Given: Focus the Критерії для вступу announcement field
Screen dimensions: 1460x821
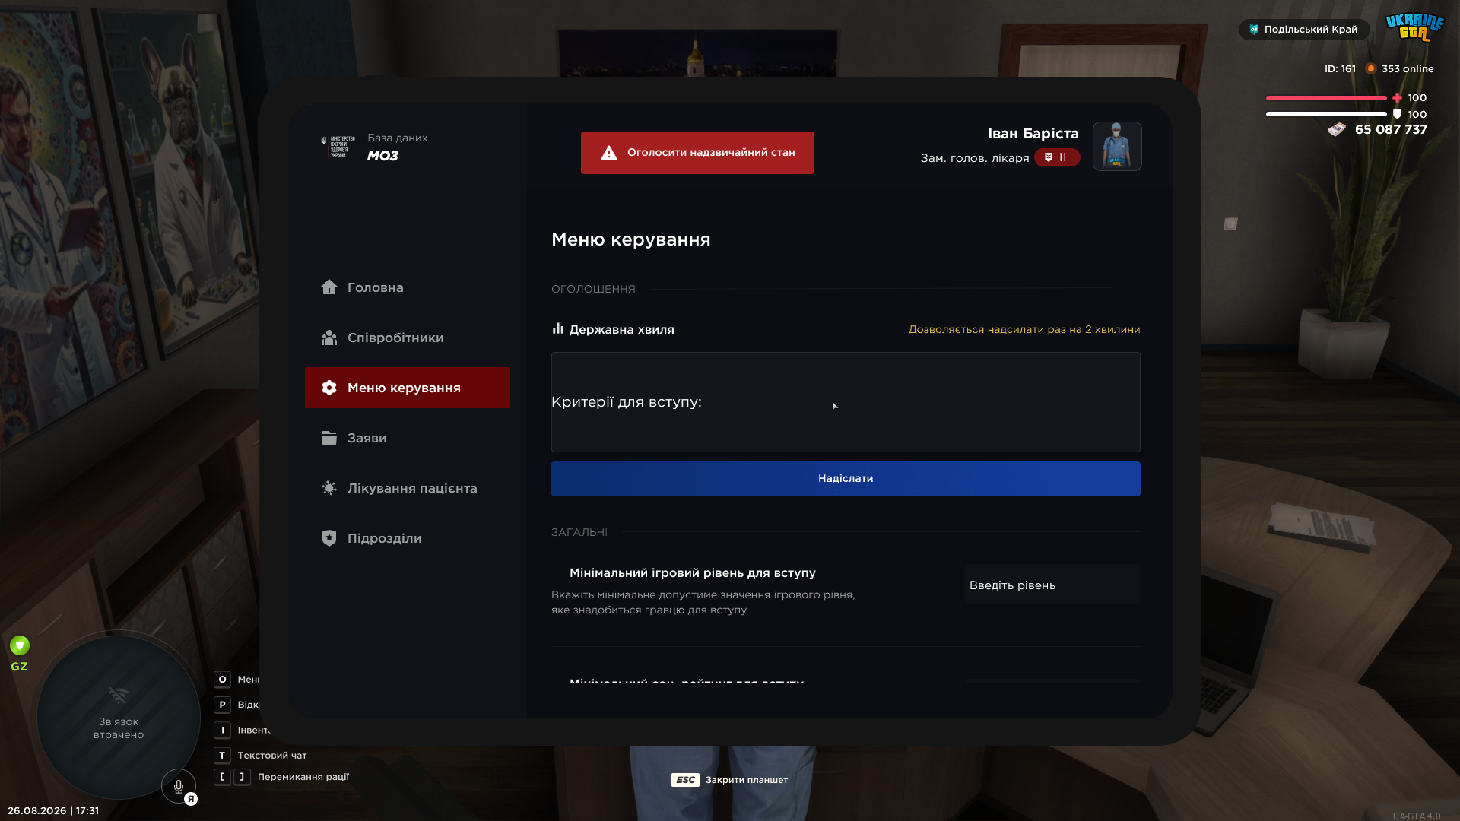Looking at the screenshot, I should point(846,402).
